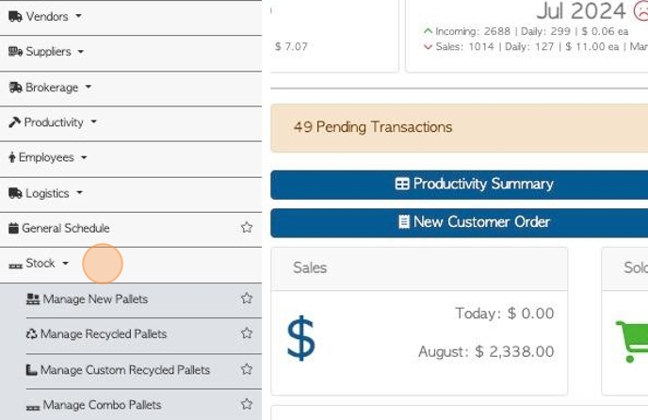Click the 49 Pending Transactions banner
648x420 pixels.
pos(459,127)
